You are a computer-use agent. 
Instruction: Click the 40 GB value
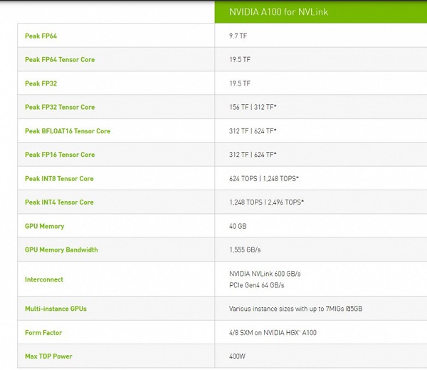pos(238,226)
